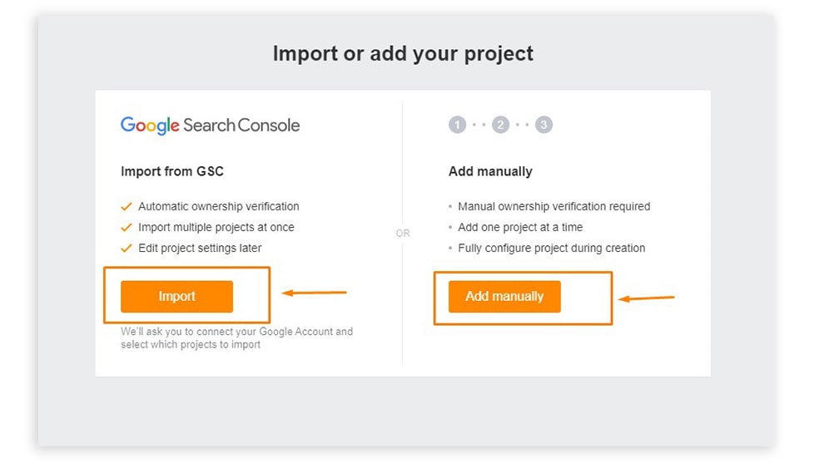Click 'Fully configure project during creation' text
Image resolution: width=819 pixels, height=463 pixels.
[552, 249]
